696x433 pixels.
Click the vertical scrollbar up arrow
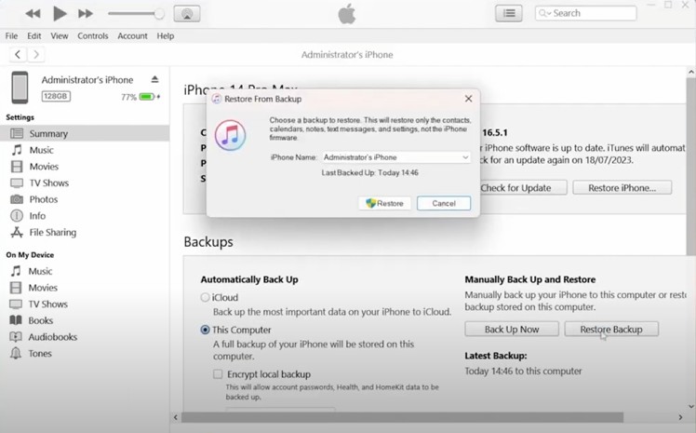coord(691,72)
